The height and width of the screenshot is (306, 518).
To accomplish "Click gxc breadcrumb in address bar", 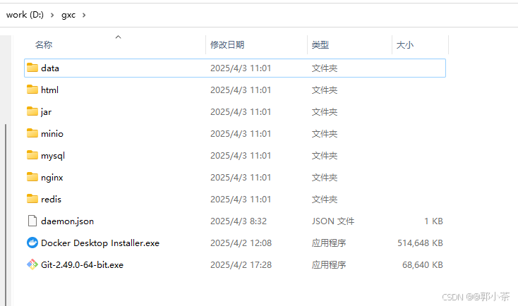I will coord(68,16).
